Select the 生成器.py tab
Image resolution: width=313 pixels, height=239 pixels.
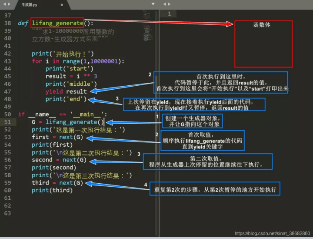(x=30, y=5)
